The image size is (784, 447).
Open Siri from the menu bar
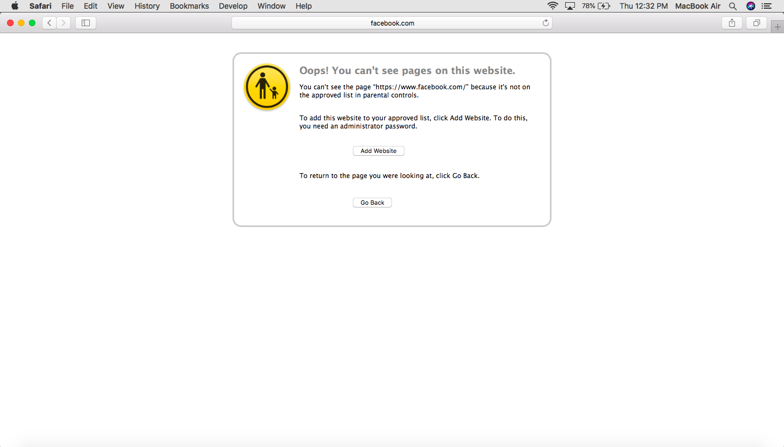(x=751, y=6)
